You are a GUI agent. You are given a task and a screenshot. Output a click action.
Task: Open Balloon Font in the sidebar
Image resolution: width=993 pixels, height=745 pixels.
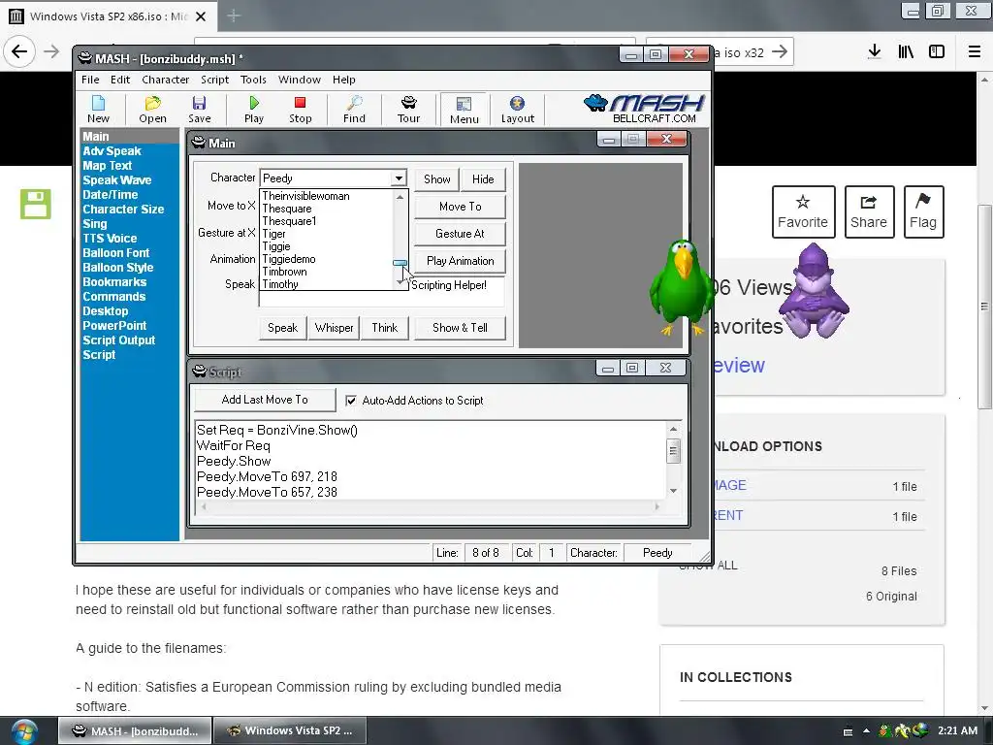116,253
